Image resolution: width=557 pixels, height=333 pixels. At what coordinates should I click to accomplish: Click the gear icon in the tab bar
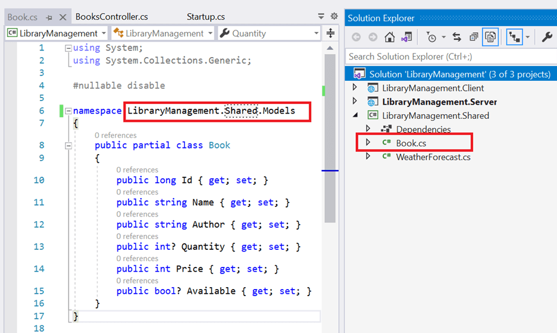(334, 17)
